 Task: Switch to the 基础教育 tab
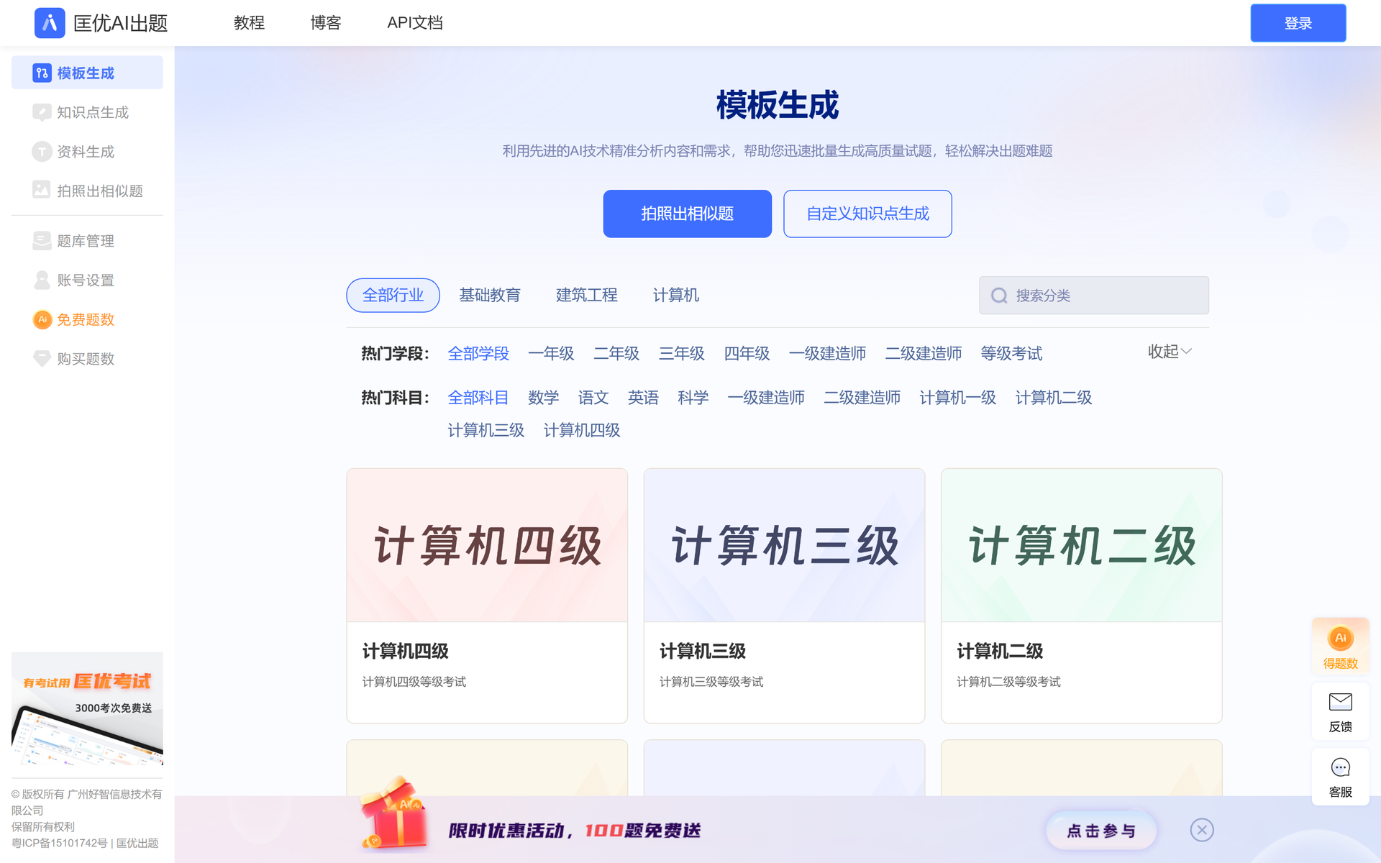pos(490,295)
